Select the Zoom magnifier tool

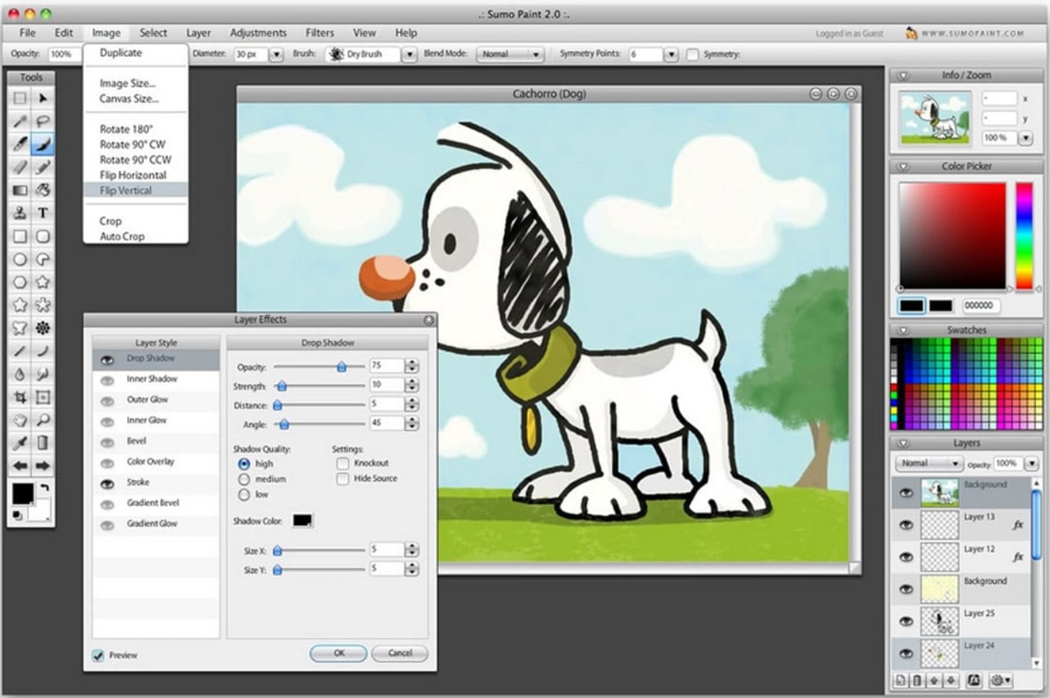43,420
